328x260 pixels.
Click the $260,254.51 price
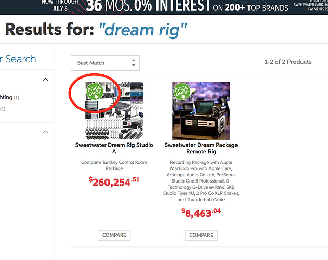(x=114, y=181)
